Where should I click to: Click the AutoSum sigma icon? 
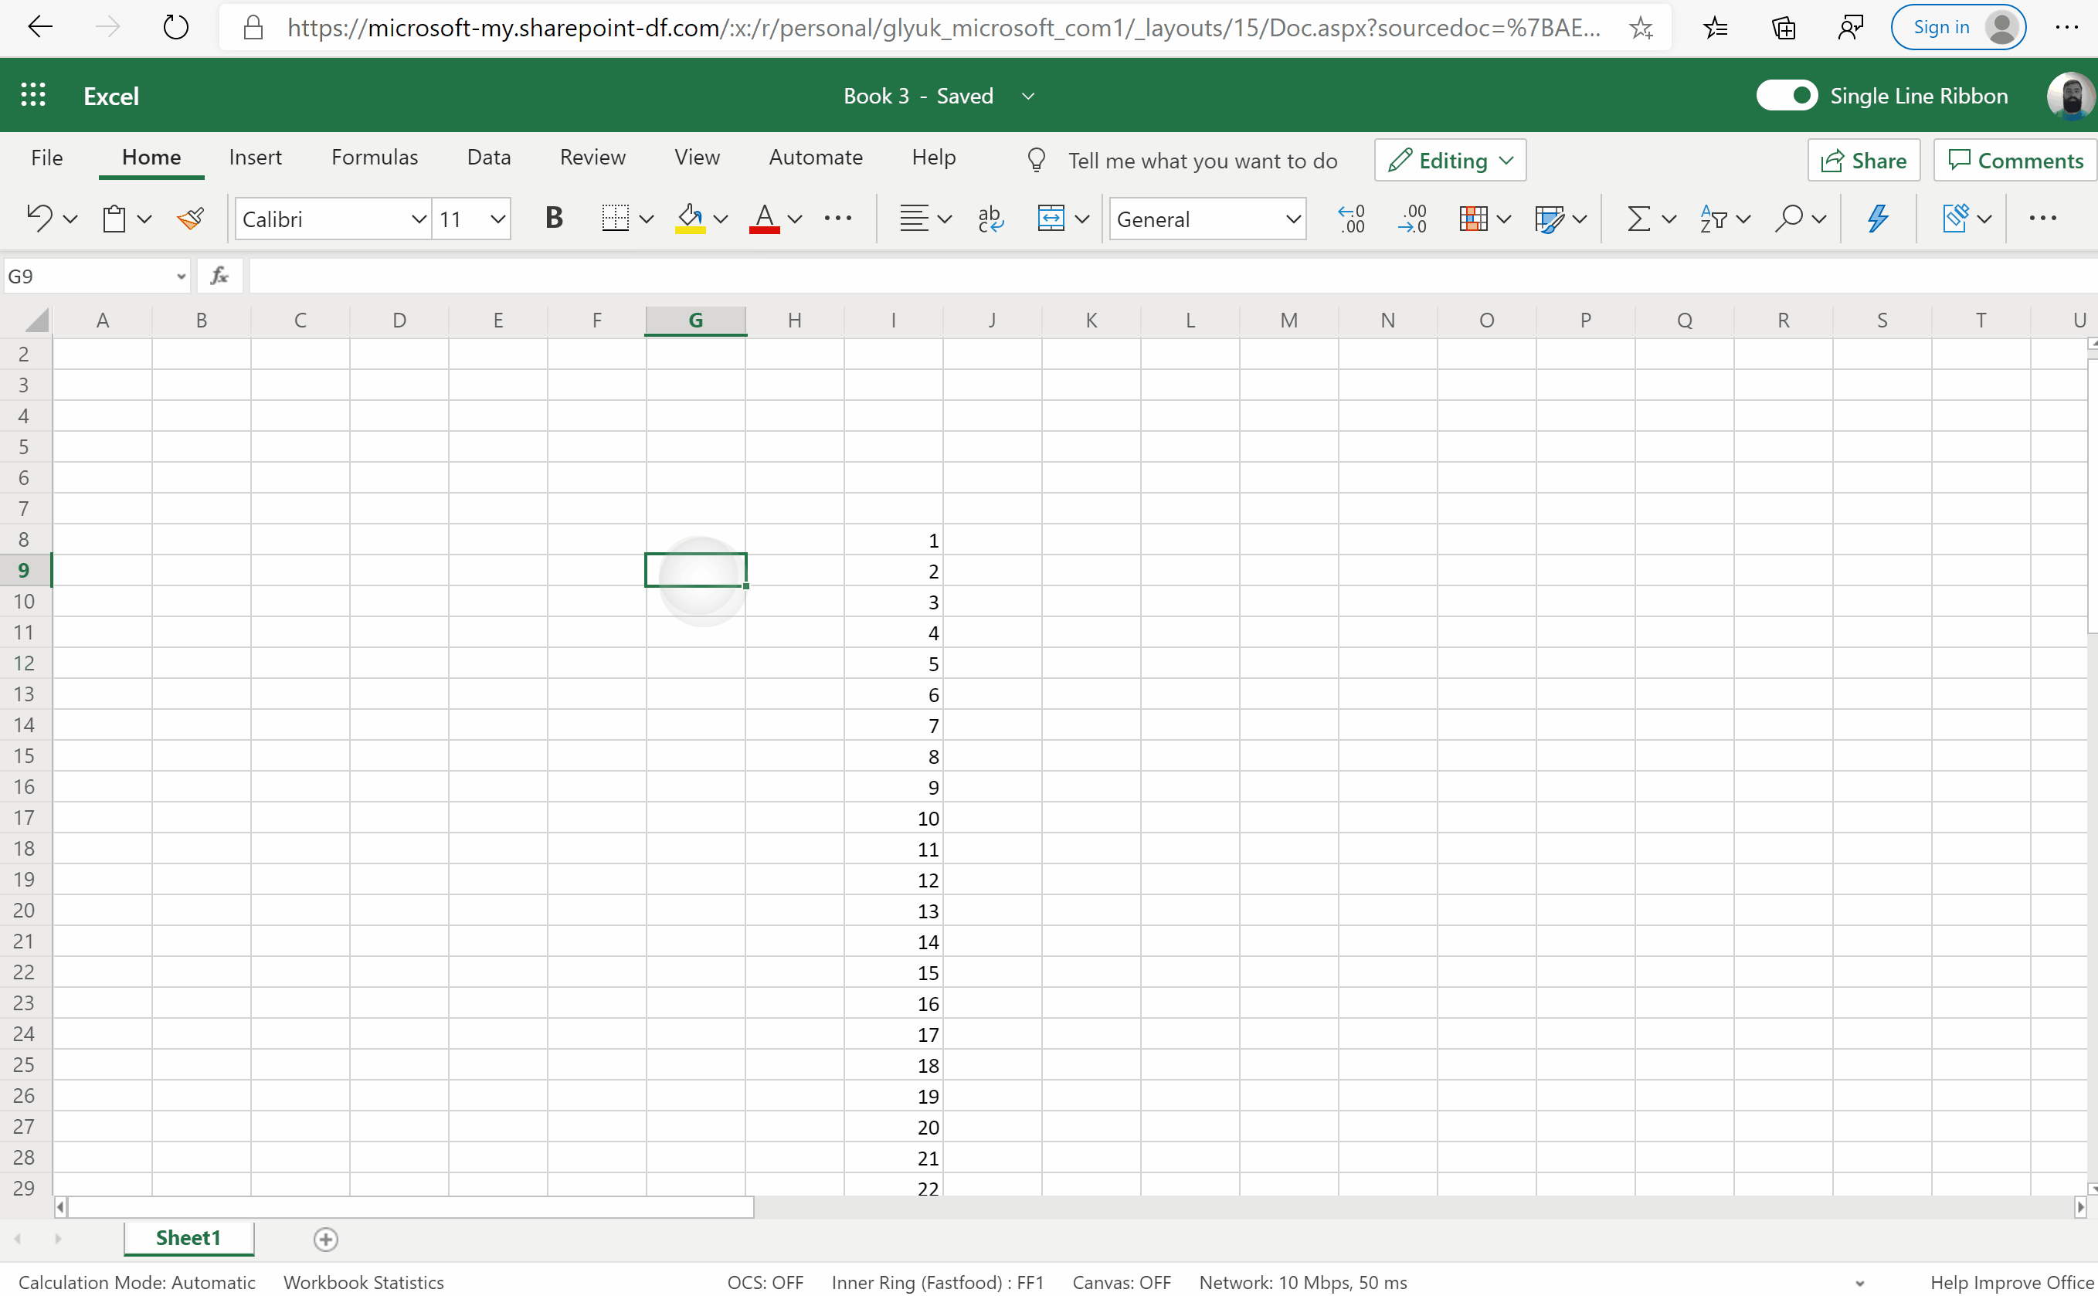(1638, 219)
